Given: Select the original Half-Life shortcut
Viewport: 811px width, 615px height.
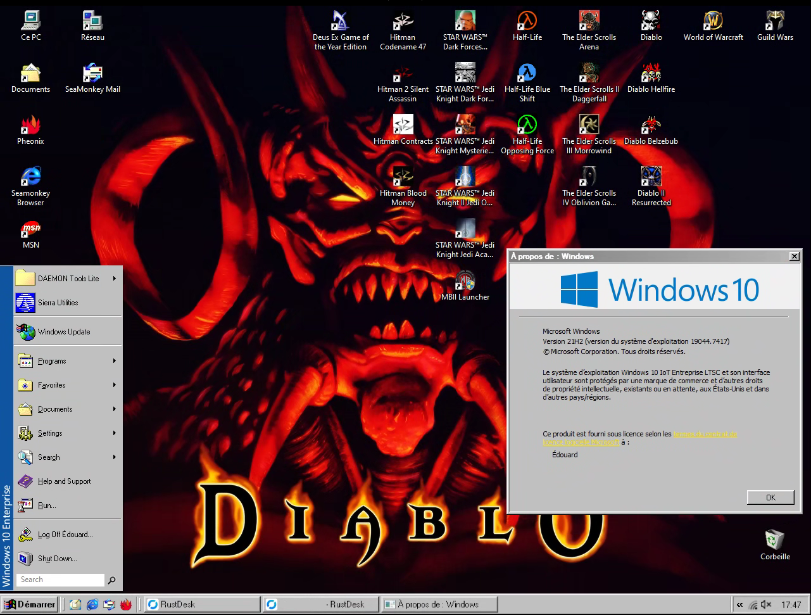Looking at the screenshot, I should [x=527, y=26].
